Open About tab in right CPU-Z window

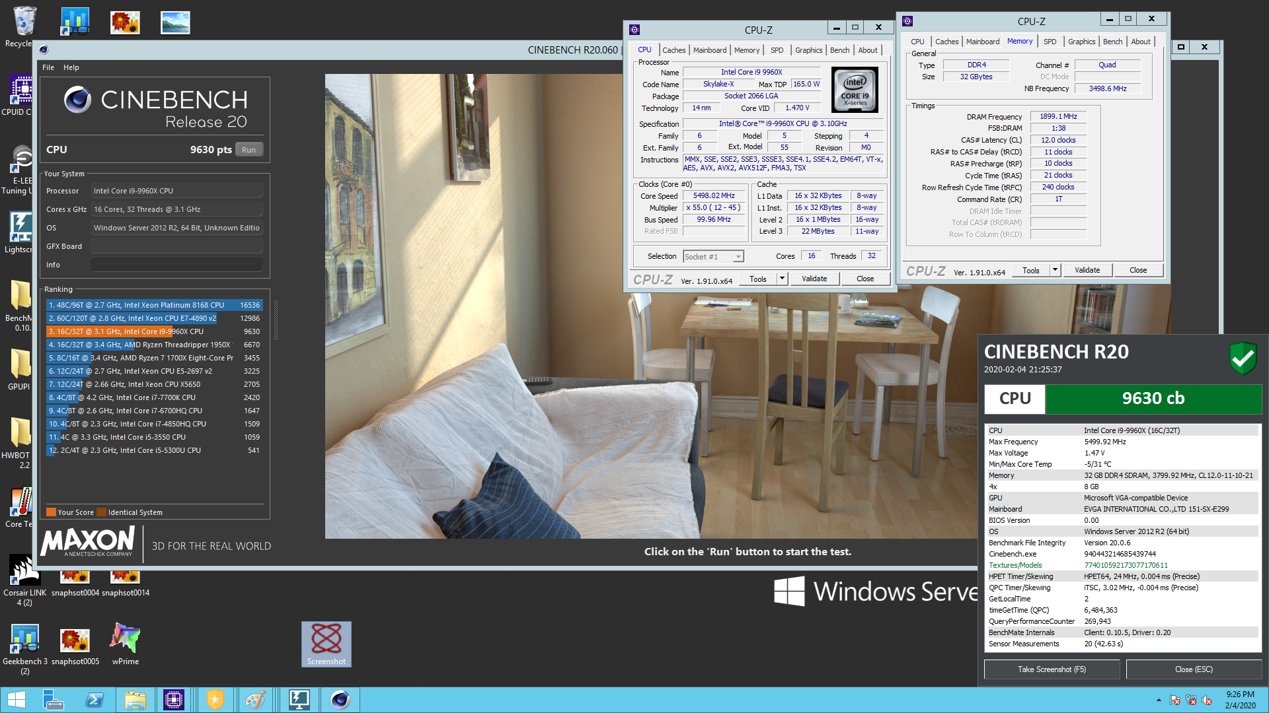click(1141, 42)
